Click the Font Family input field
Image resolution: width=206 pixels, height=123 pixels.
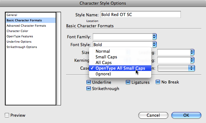123,37
